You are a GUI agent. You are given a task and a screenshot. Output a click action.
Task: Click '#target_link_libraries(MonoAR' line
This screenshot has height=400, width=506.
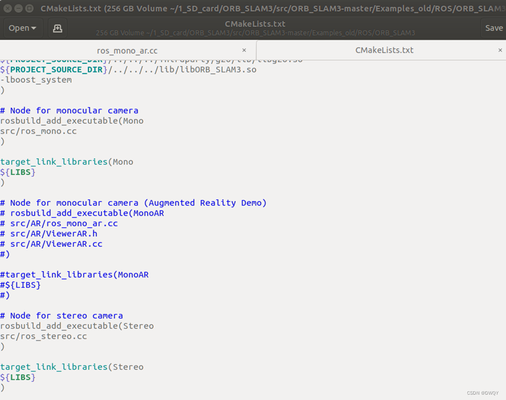click(74, 274)
